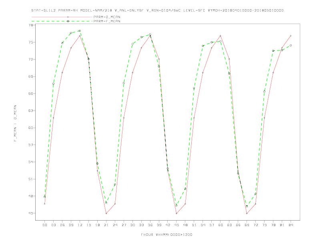Click y-axis tick label 60
The image size is (317, 245).
click(30, 128)
